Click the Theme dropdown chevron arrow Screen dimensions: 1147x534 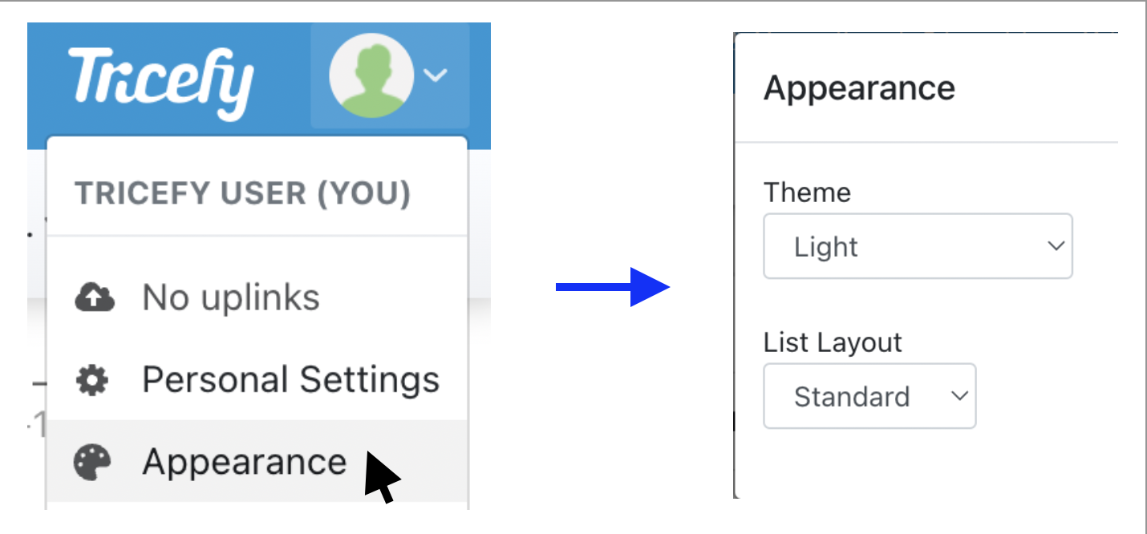pos(1056,246)
